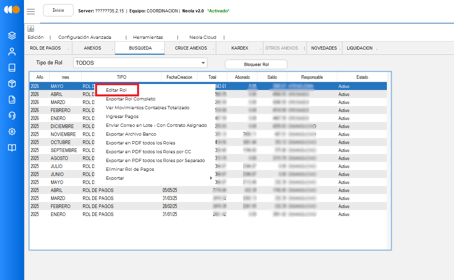Open the CRUCE ANEXOS tab

(x=191, y=48)
